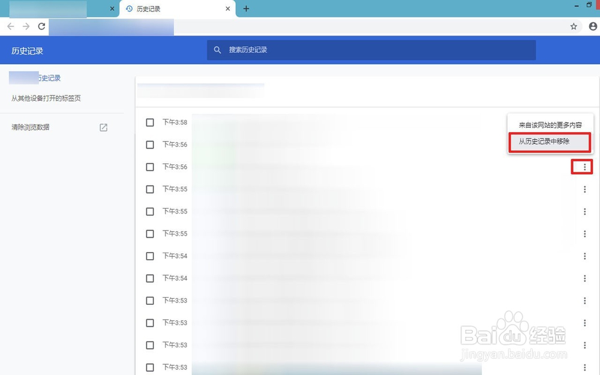Screen dimensions: 600x375
Task: Open a new tab with the plus button
Action: click(246, 9)
